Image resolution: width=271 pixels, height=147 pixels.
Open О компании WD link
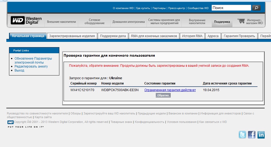click(123, 8)
